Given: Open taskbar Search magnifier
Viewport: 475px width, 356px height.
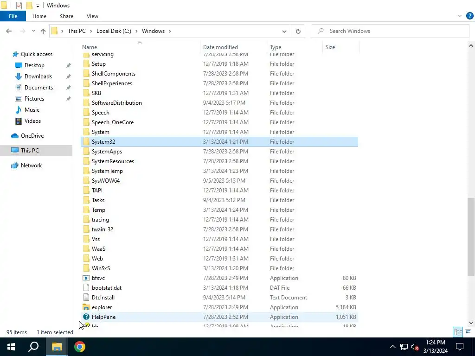Looking at the screenshot, I should [33, 347].
